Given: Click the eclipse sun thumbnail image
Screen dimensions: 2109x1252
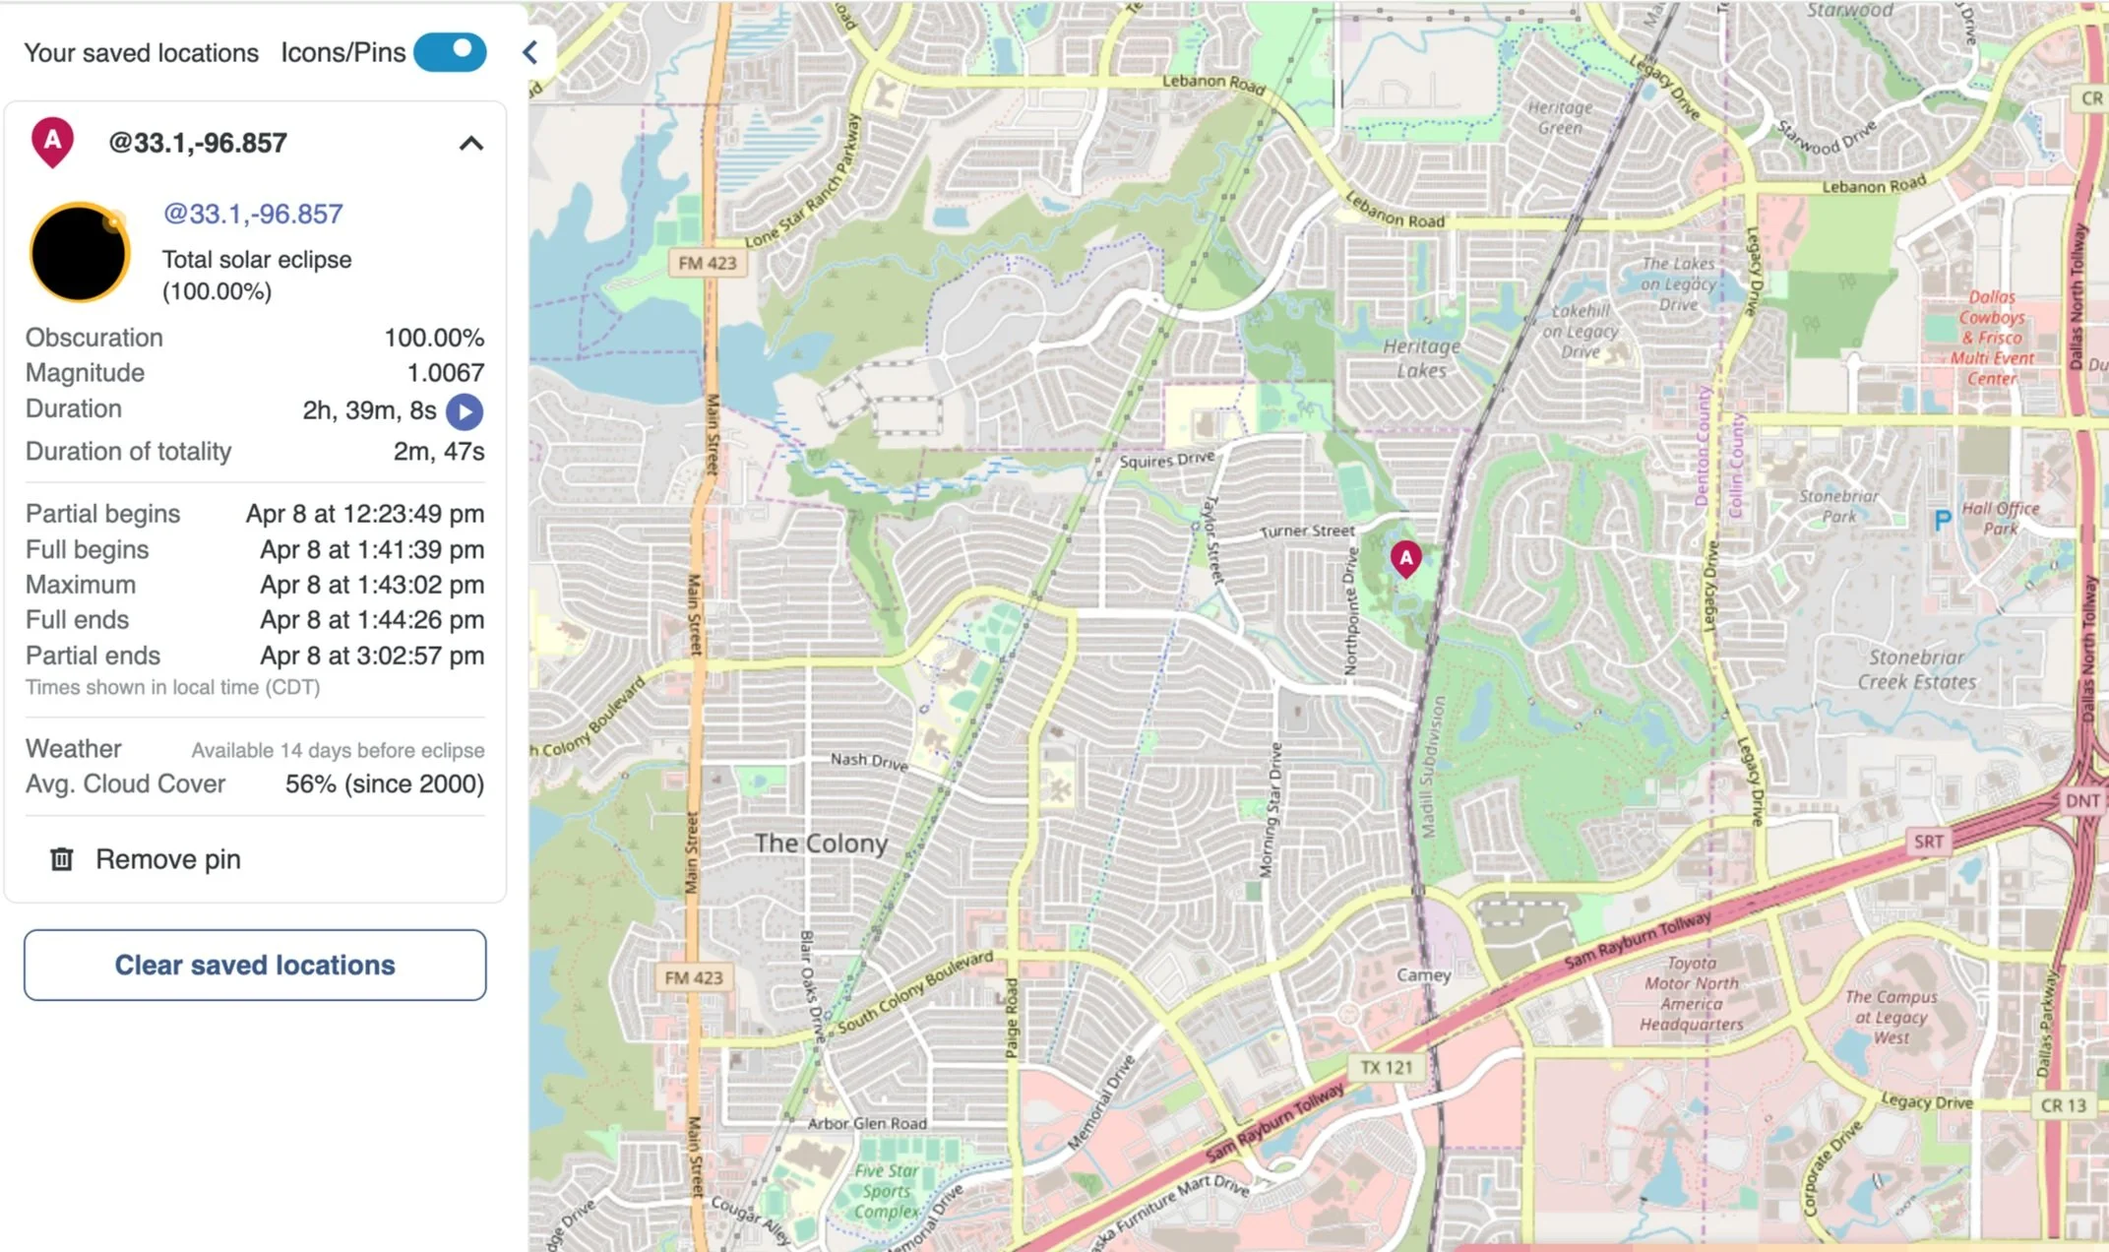Looking at the screenshot, I should pyautogui.click(x=79, y=252).
